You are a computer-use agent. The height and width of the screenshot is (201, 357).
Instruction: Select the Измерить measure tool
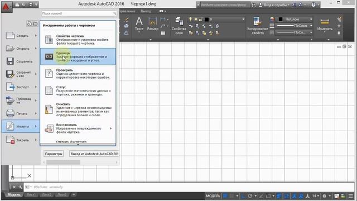coord(325,25)
